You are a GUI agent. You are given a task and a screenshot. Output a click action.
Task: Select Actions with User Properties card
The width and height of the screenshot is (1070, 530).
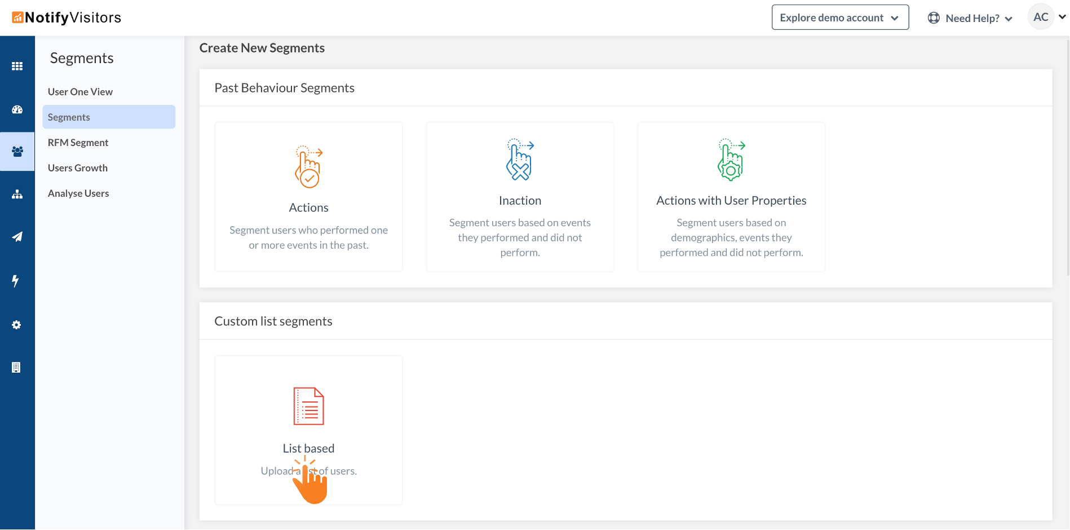coord(731,197)
